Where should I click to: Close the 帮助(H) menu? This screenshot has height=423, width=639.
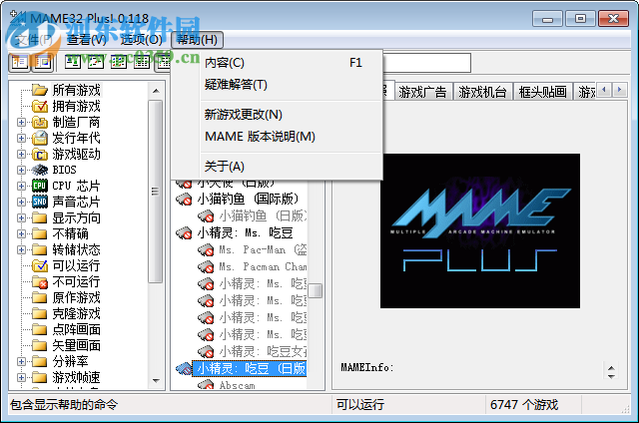198,40
